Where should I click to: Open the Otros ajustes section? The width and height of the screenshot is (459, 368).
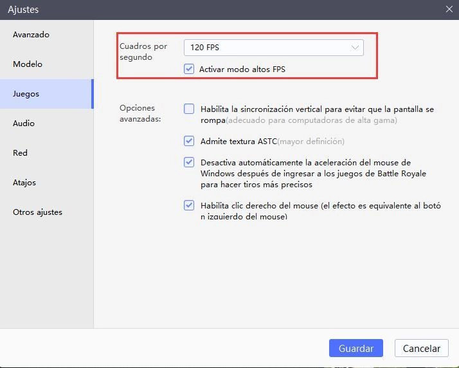click(37, 212)
